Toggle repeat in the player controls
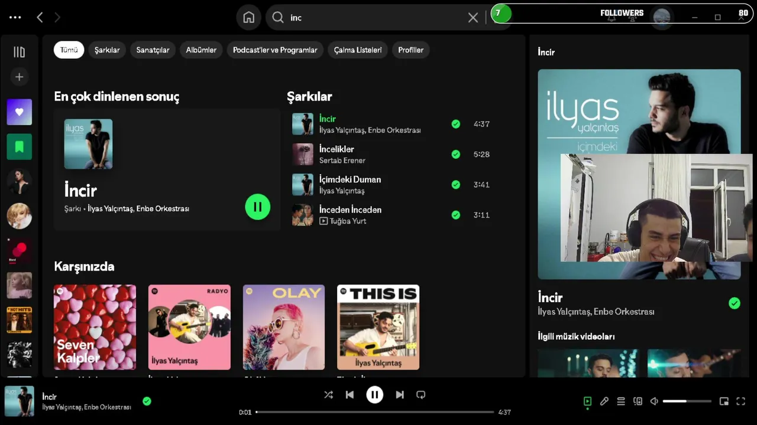The width and height of the screenshot is (757, 425). (421, 395)
